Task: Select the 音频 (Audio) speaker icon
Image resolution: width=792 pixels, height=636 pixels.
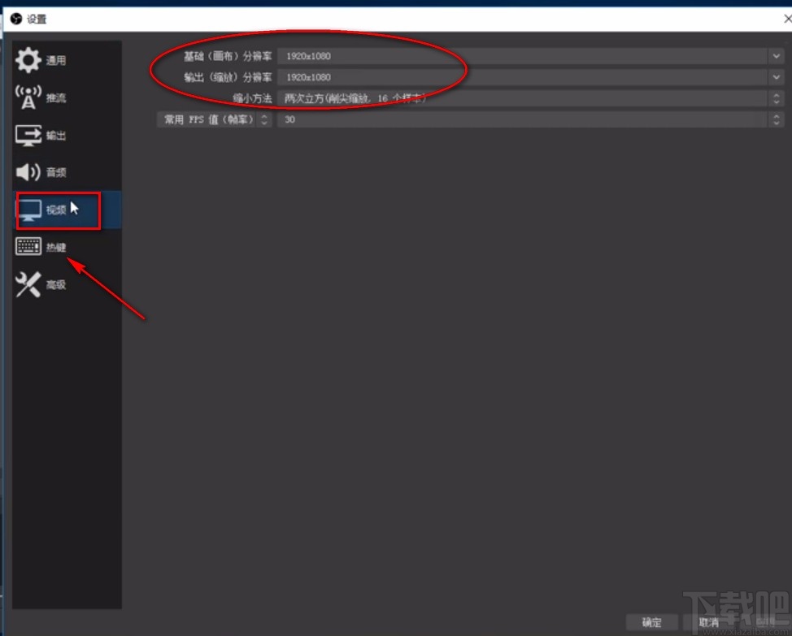Action: coord(27,171)
